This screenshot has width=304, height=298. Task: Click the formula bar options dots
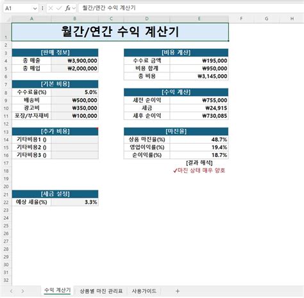42,8
